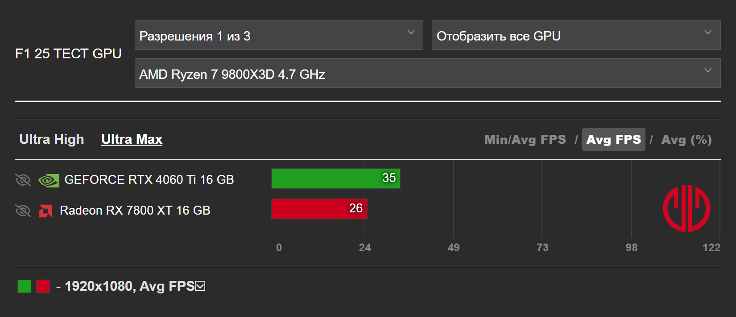The width and height of the screenshot is (736, 317).
Task: Hide the GeForce RTX 4060 Ti row
Action: coord(23,180)
